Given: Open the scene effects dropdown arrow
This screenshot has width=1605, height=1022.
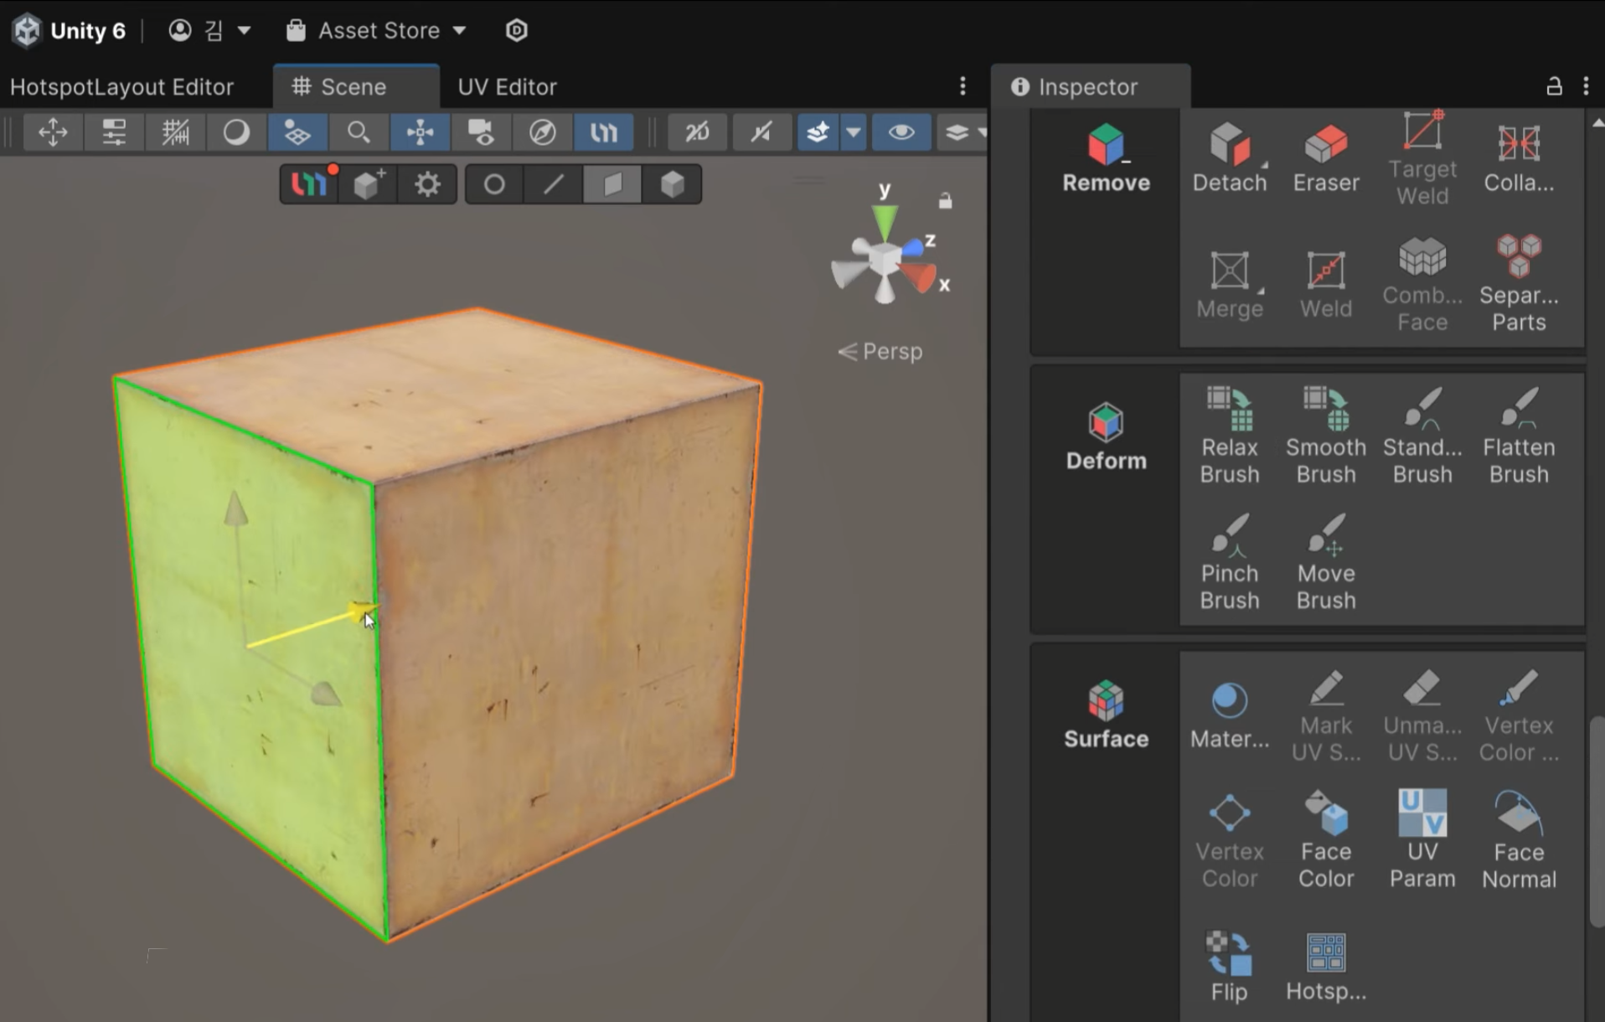Looking at the screenshot, I should 853,132.
